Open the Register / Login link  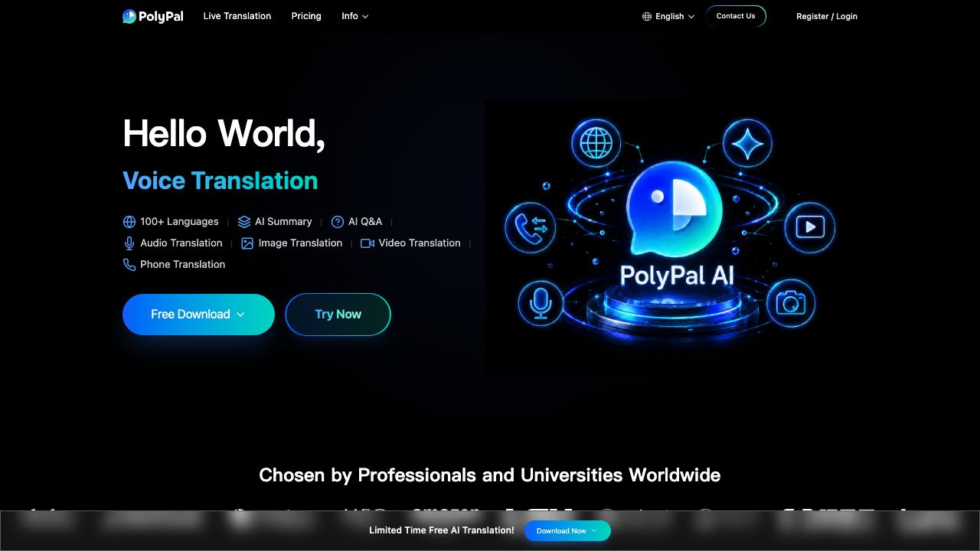[x=827, y=16]
